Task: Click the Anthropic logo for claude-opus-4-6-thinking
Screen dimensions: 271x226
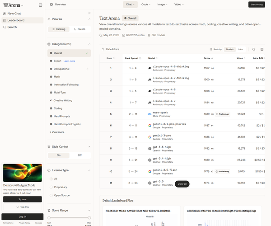Action: pos(150,68)
